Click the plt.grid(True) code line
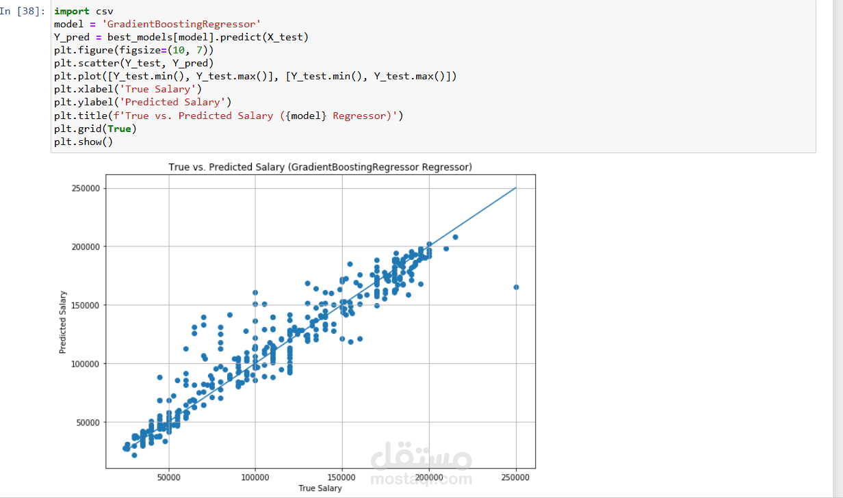Image resolution: width=843 pixels, height=498 pixels. coord(95,129)
